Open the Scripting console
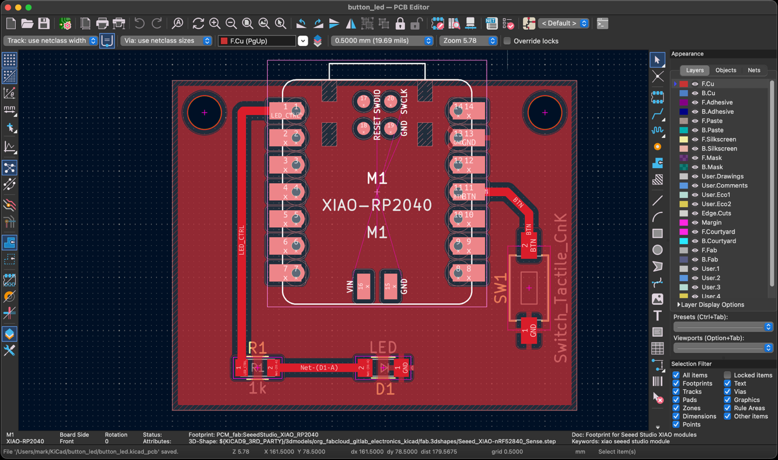This screenshot has width=778, height=460. point(602,23)
